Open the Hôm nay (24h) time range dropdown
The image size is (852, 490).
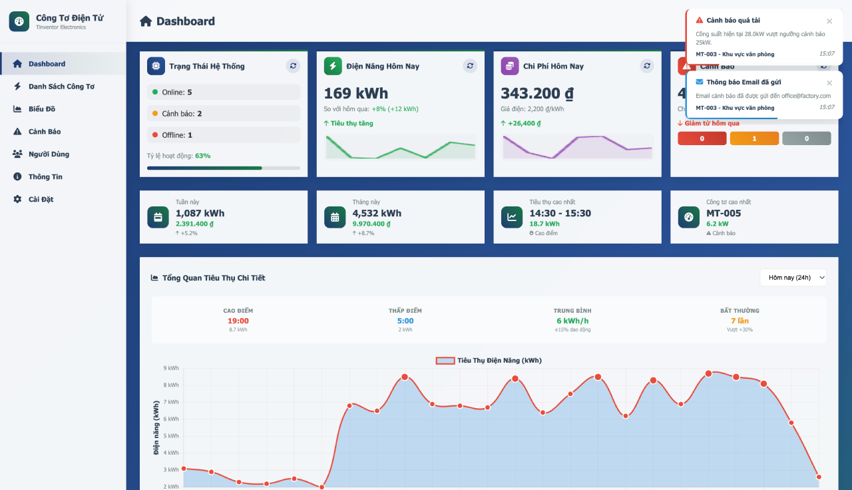[793, 278]
